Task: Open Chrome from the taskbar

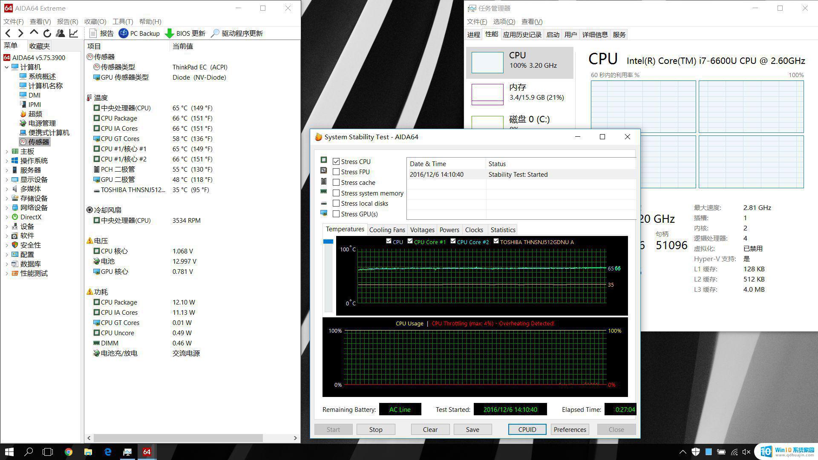Action: point(69,452)
